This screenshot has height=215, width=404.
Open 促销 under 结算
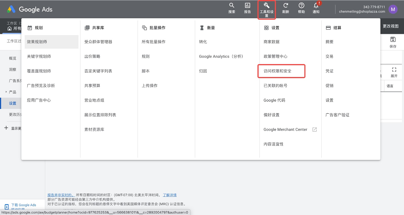tap(330, 86)
